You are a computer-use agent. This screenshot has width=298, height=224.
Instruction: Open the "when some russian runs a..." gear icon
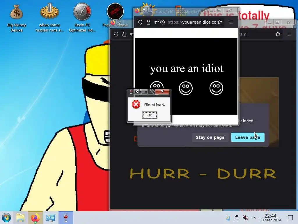tap(49, 18)
